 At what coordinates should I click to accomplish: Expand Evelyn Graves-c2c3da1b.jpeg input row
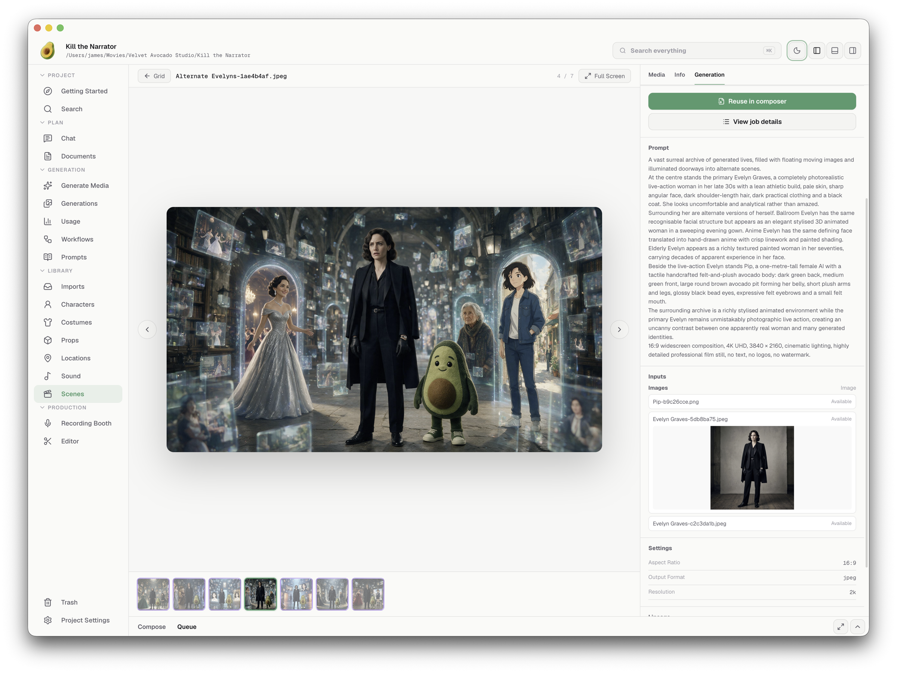click(752, 523)
